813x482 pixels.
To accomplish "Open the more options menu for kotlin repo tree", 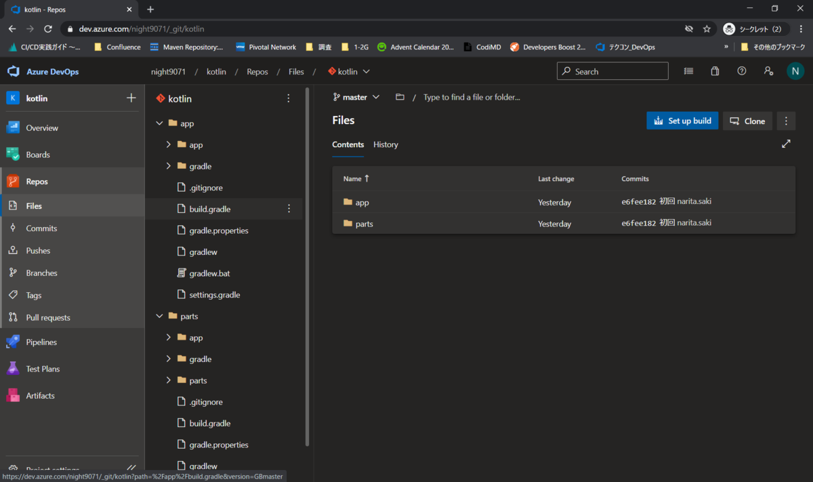I will (x=288, y=98).
